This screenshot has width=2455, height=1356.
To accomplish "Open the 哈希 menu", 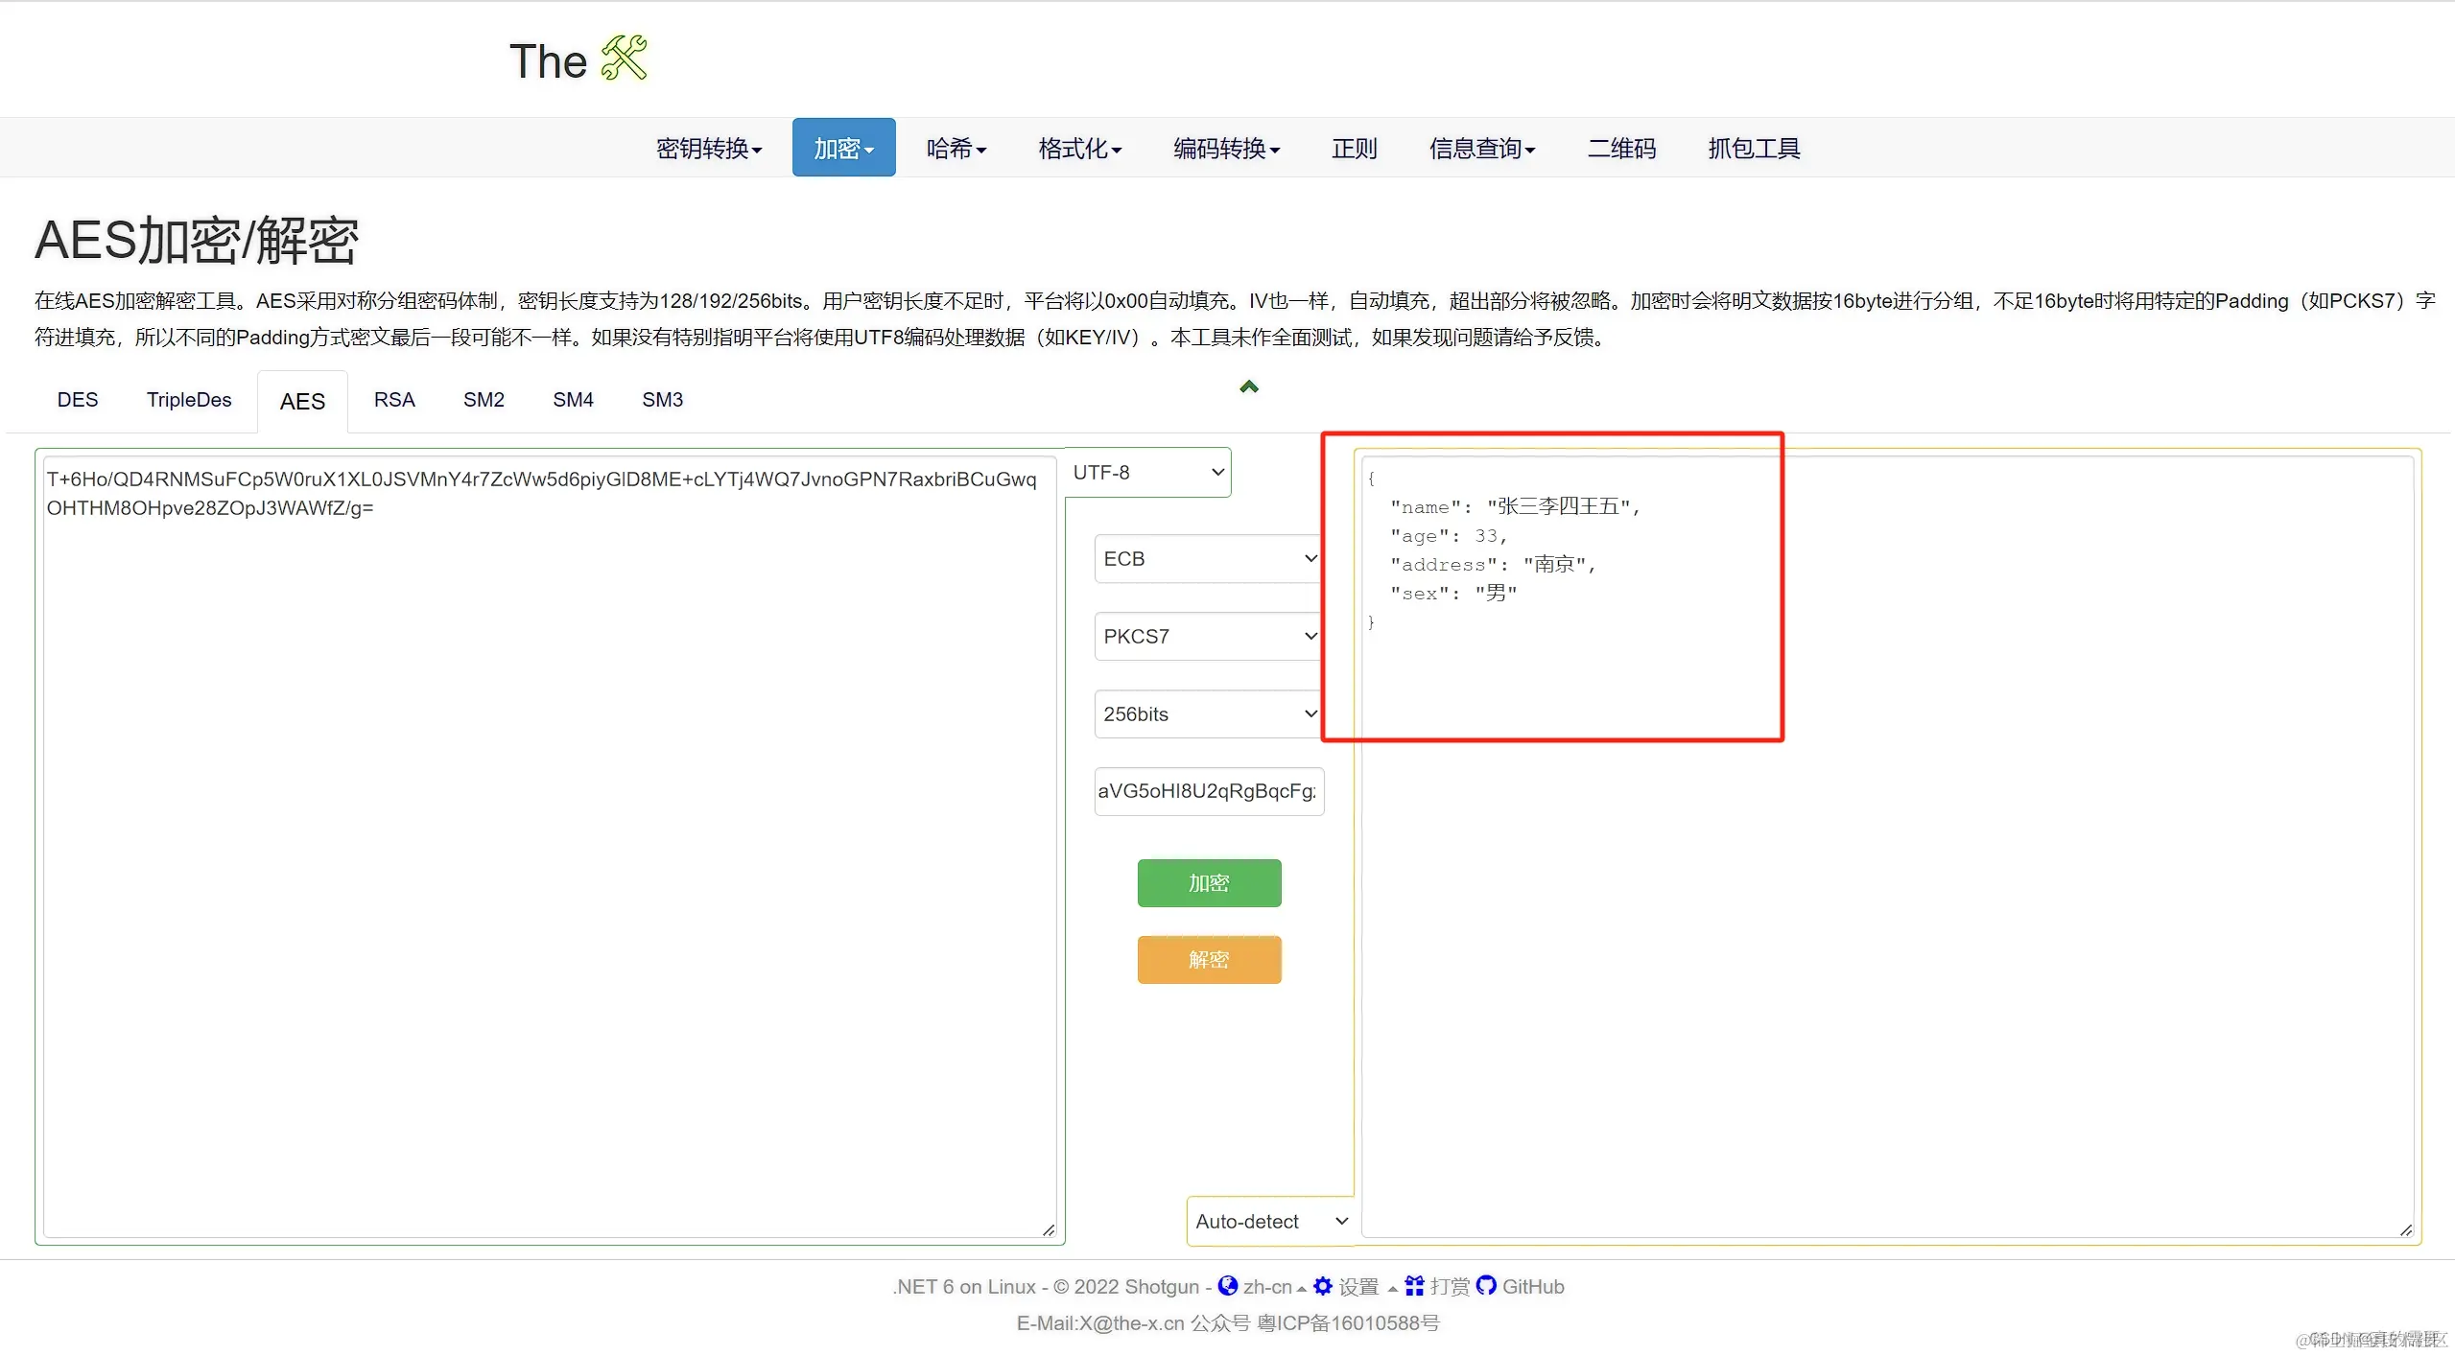I will [956, 149].
